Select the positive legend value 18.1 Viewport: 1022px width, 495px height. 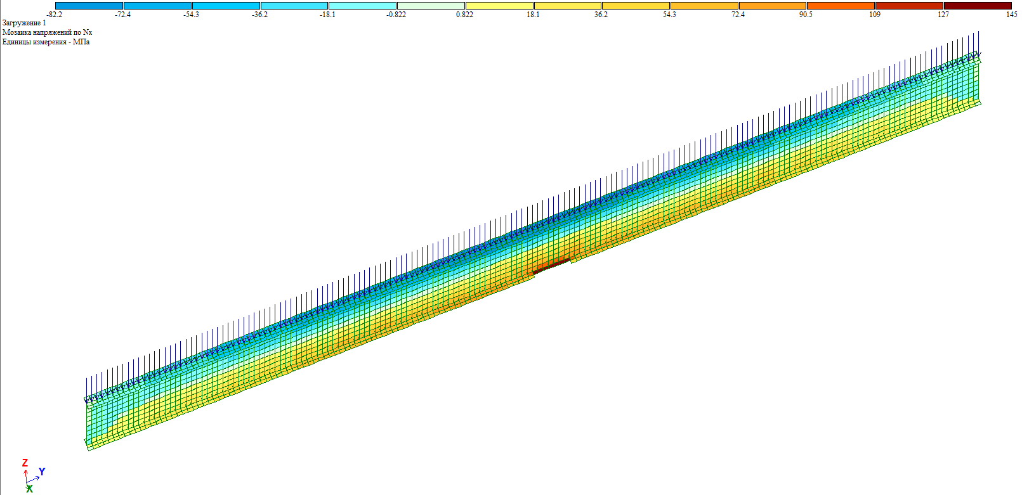[x=533, y=15]
